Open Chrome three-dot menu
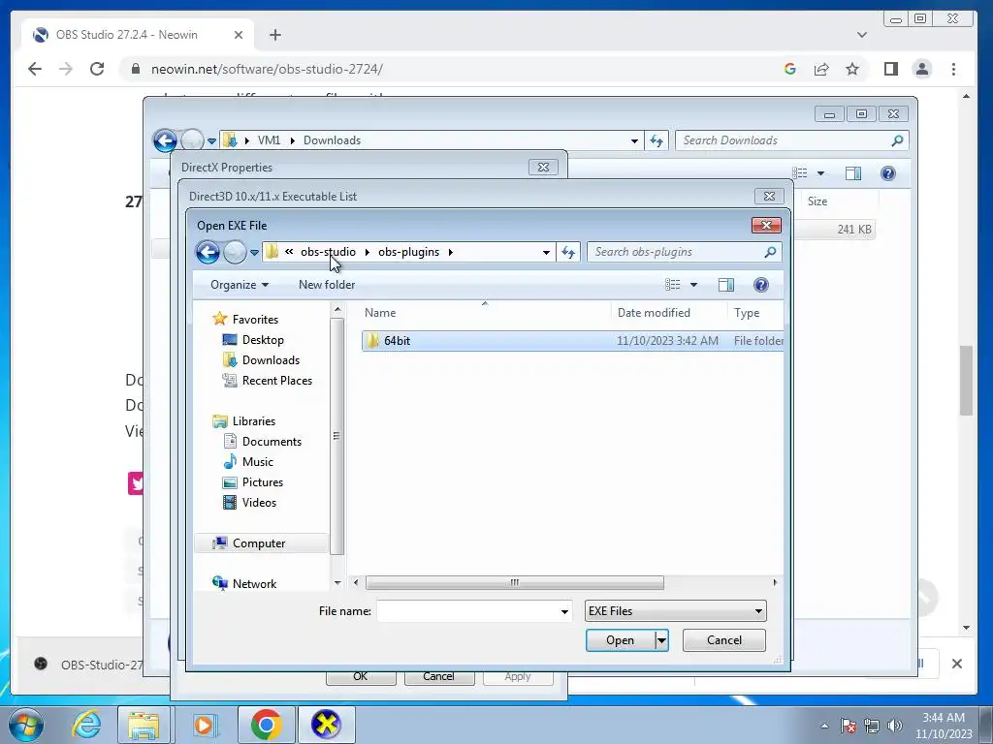This screenshot has width=993, height=744. click(954, 69)
